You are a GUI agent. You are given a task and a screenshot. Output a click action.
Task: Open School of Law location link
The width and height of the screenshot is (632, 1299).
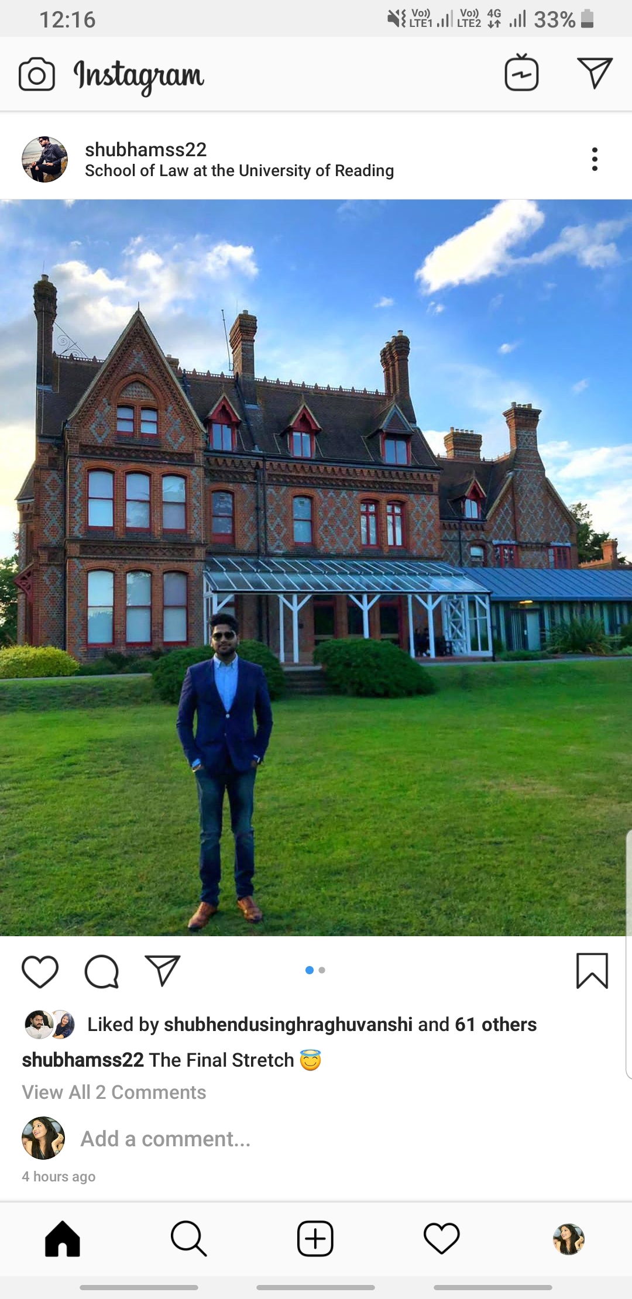239,170
